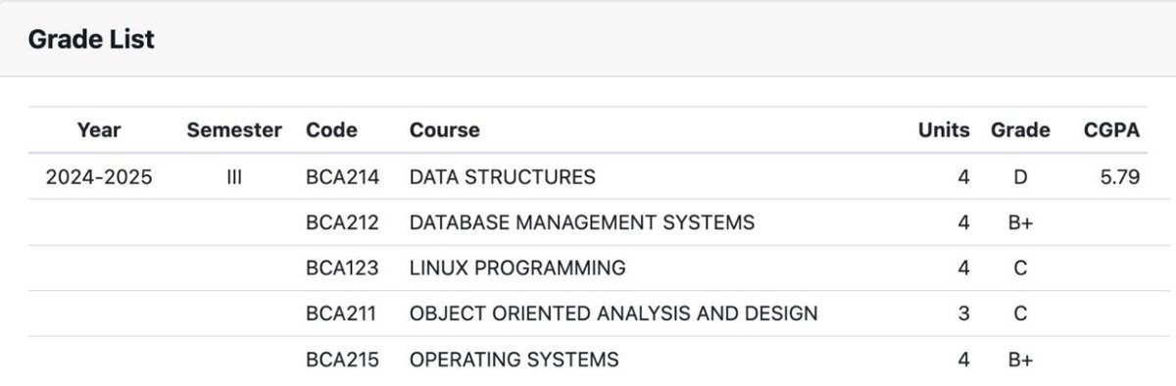Image resolution: width=1176 pixels, height=386 pixels.
Task: Click course code BCA212
Action: (x=343, y=222)
